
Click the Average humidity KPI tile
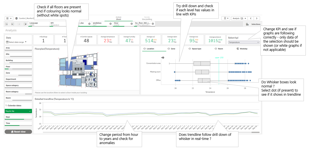tap(129, 40)
